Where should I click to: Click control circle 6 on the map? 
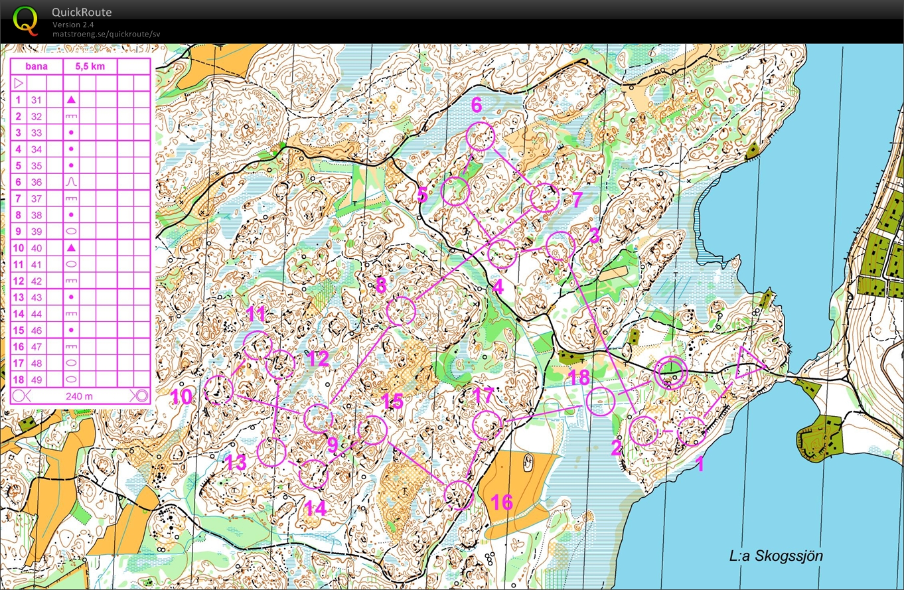pyautogui.click(x=481, y=137)
